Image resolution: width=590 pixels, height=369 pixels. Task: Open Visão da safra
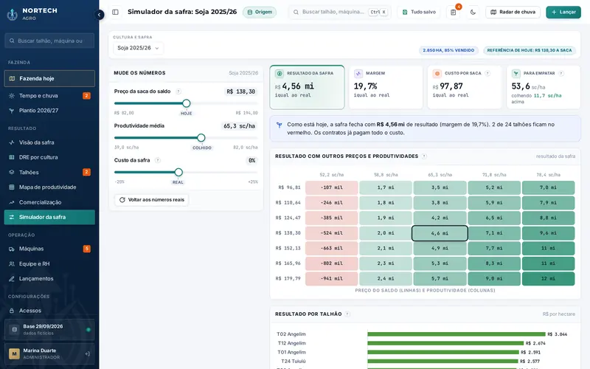[49, 142]
